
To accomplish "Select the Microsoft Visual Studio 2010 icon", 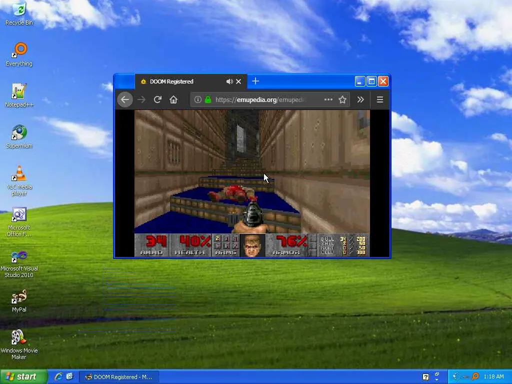I will pyautogui.click(x=19, y=263).
